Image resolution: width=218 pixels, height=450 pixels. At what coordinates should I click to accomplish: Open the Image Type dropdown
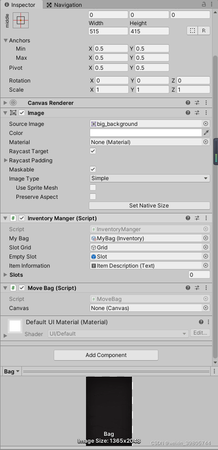coord(150,178)
